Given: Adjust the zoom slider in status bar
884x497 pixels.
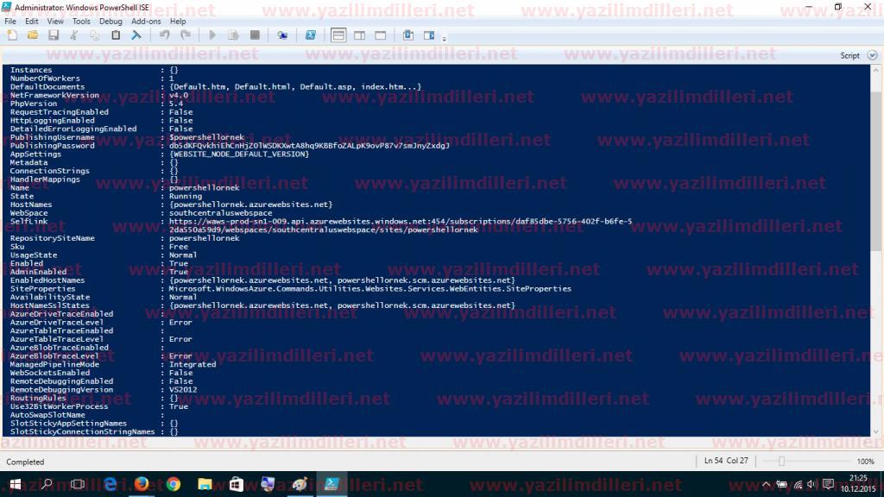Looking at the screenshot, I should (x=781, y=461).
